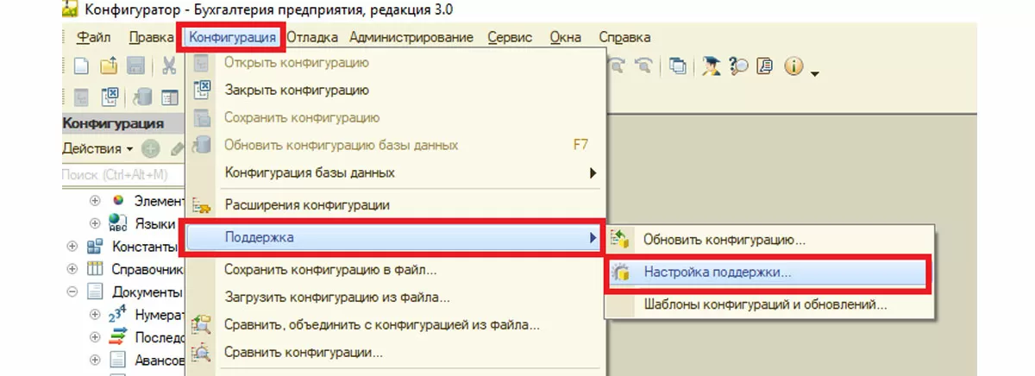Viewport: 1035px width, 376px height.
Task: Choose Закрыть конфигурацию from the menu
Action: click(394, 90)
